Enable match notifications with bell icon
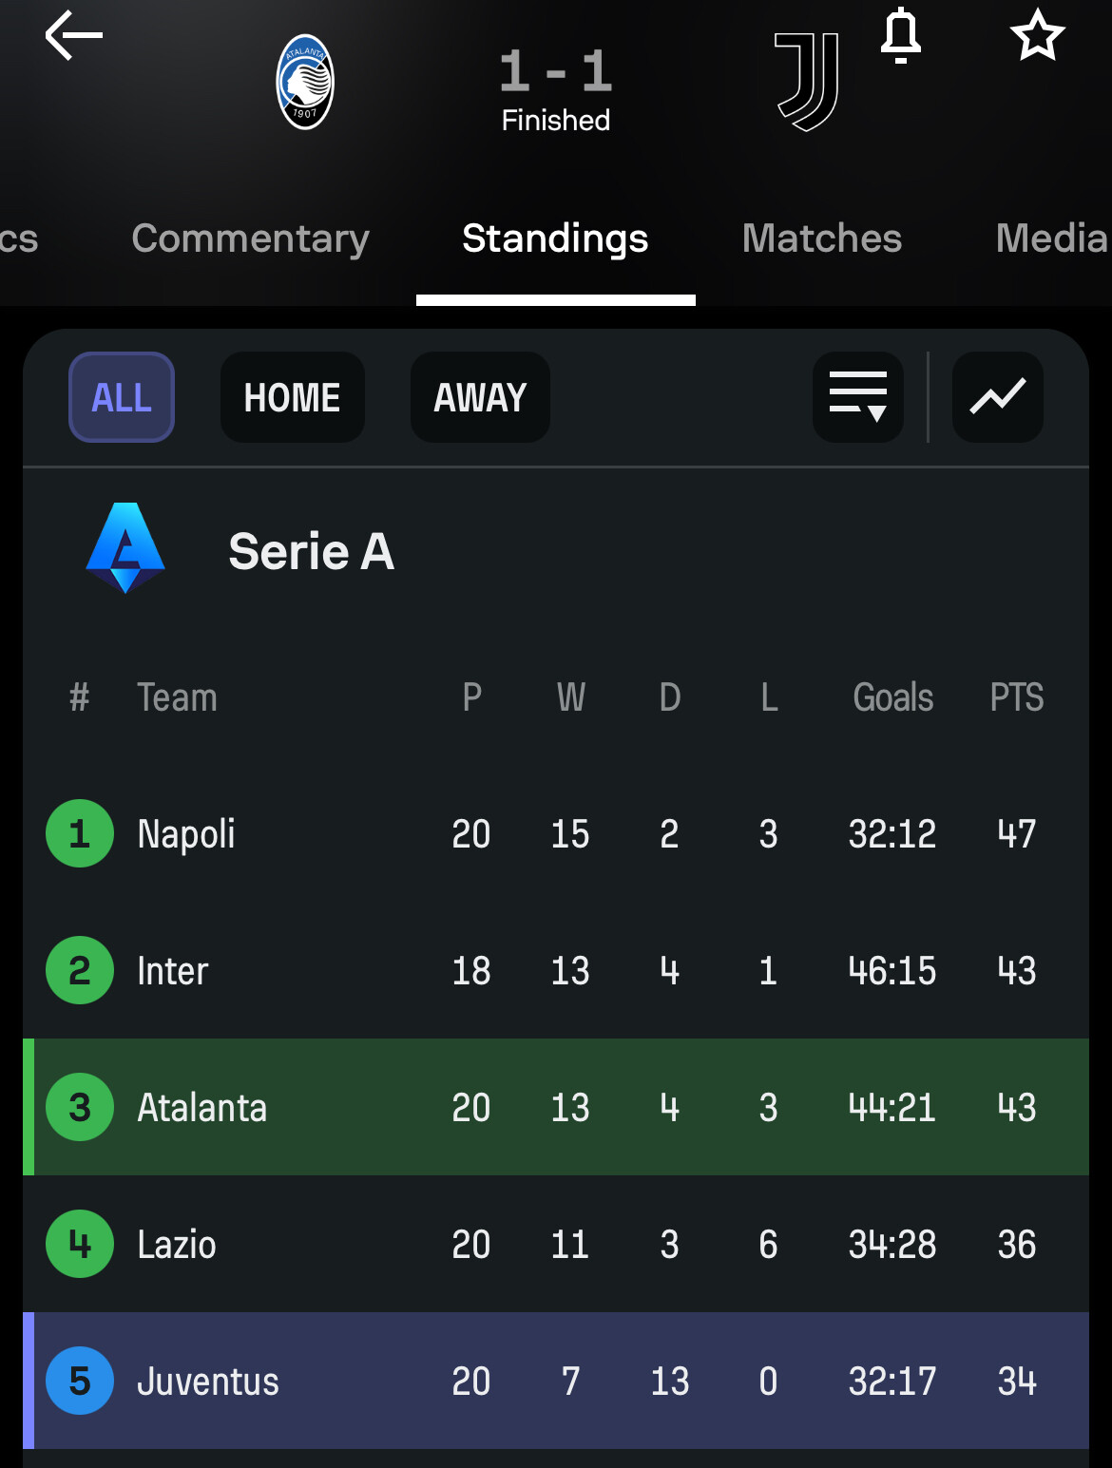 [900, 38]
